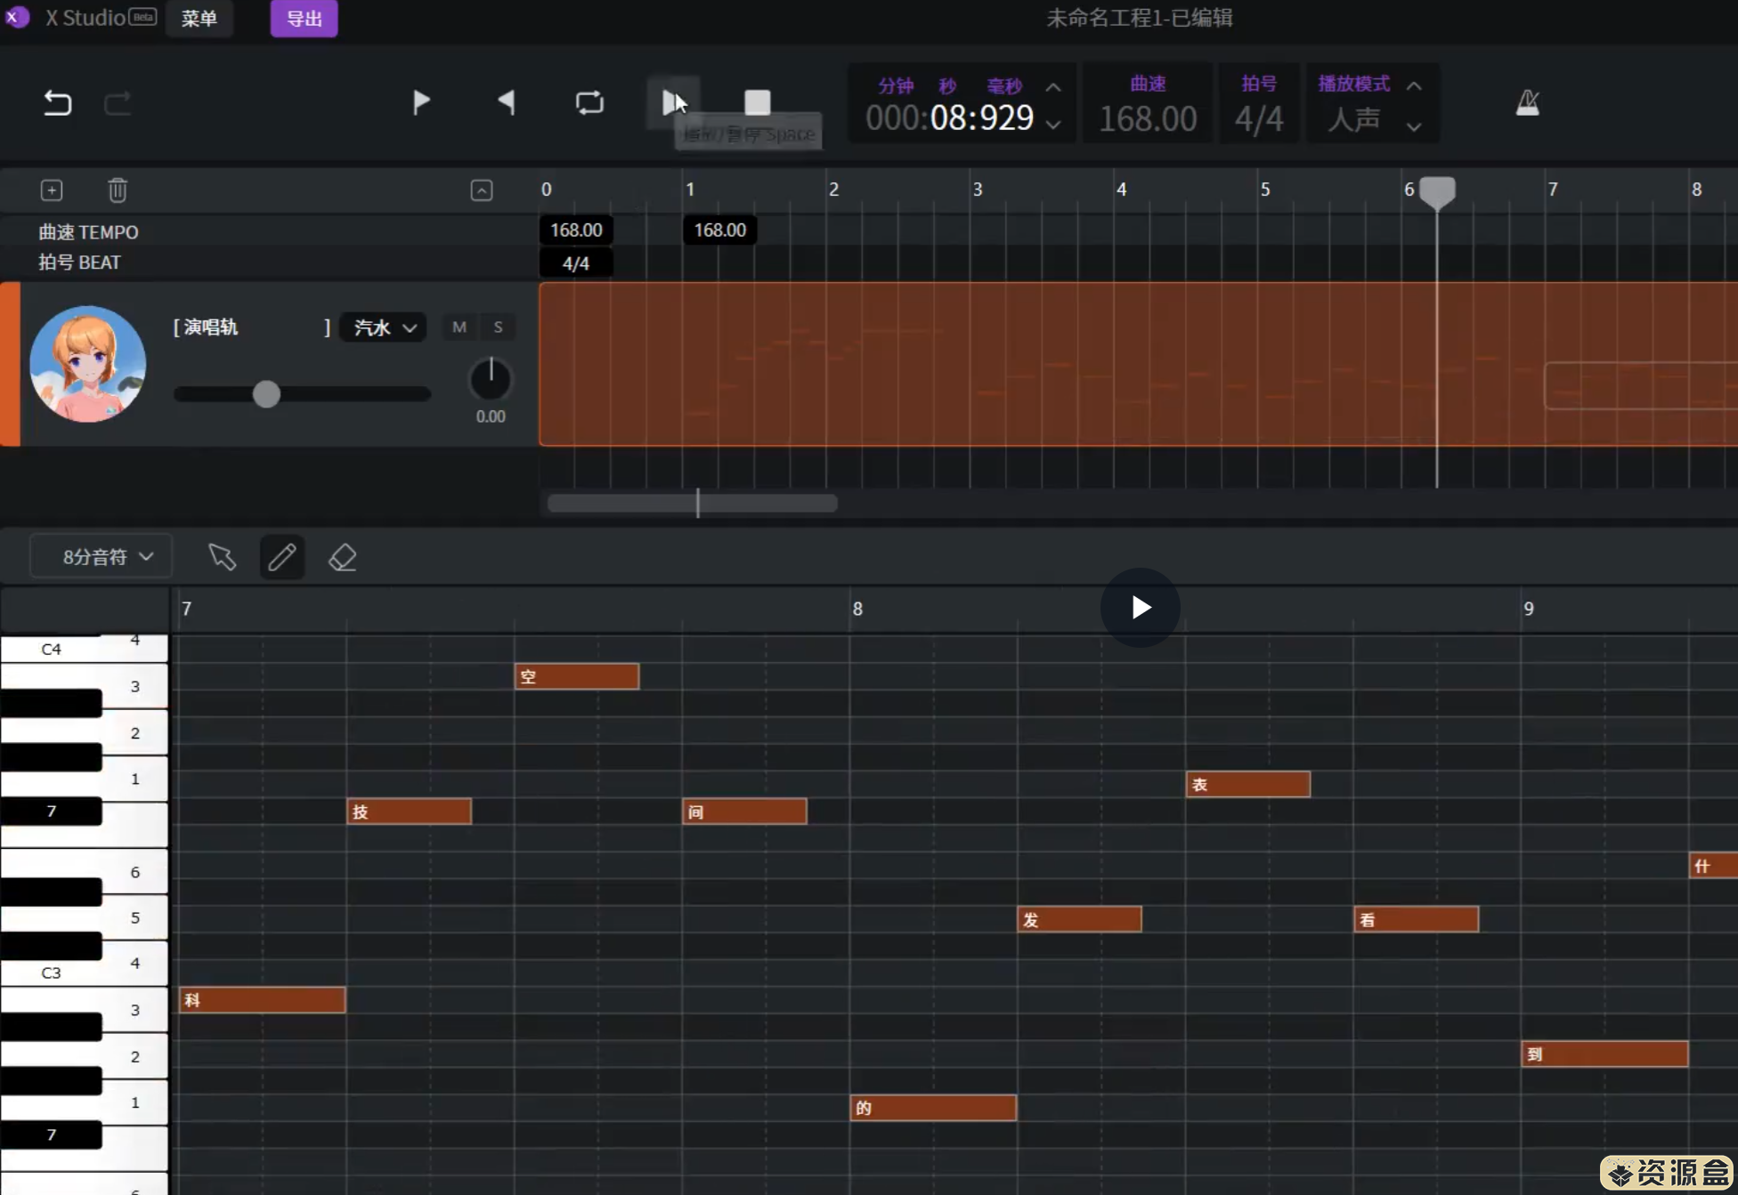Click the 导出 export button
Image resolution: width=1738 pixels, height=1195 pixels.
pos(304,19)
